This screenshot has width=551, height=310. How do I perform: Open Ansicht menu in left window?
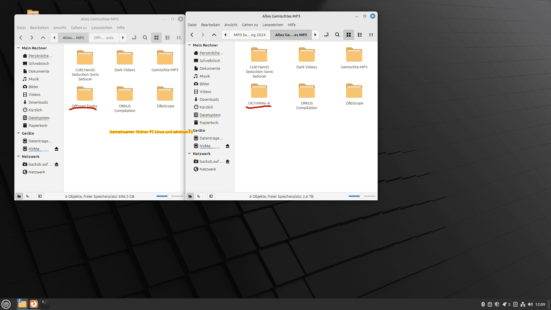(60, 28)
